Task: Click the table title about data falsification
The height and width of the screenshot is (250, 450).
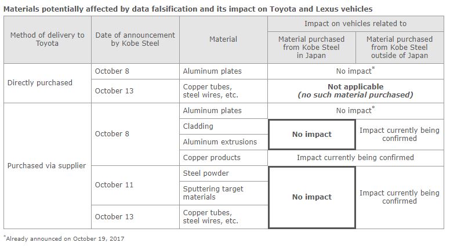Action: coord(188,9)
